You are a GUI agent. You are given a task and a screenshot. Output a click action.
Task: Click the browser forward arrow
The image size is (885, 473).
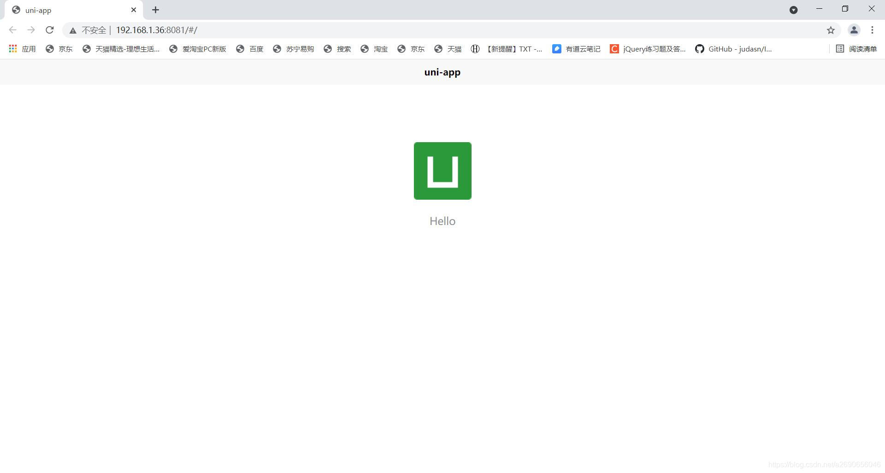[31, 30]
